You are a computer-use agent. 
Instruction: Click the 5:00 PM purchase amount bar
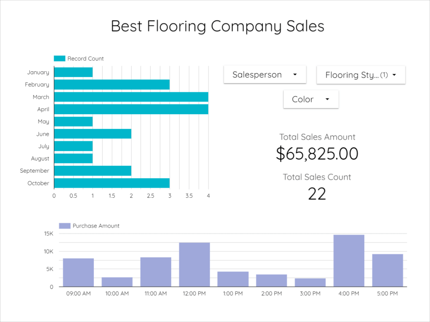(387, 270)
